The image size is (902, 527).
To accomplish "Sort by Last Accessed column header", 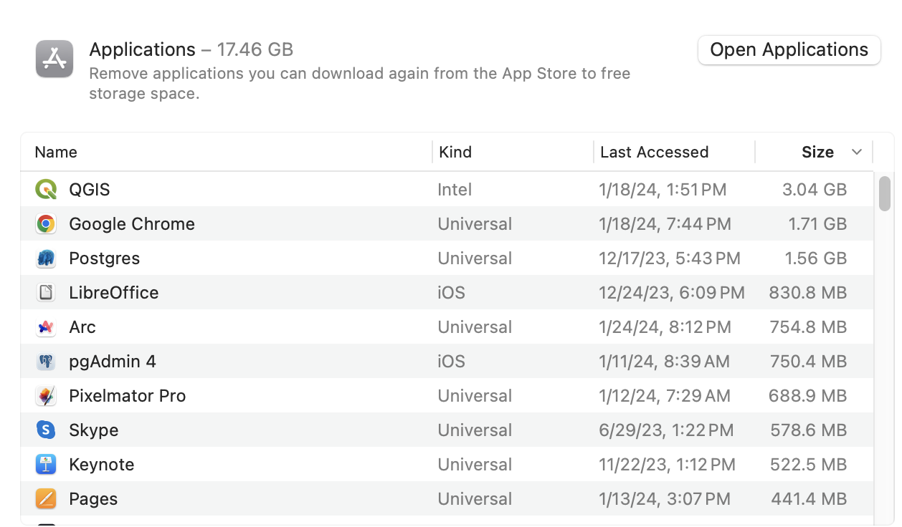I will [x=654, y=153].
